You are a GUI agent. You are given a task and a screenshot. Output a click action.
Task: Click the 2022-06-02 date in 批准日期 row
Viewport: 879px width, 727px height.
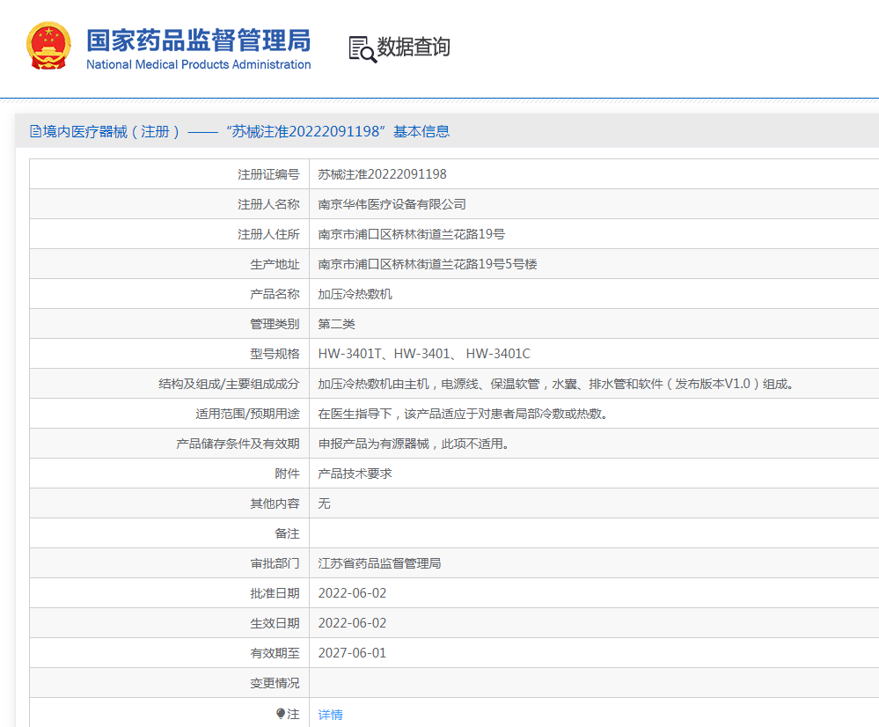click(x=352, y=593)
